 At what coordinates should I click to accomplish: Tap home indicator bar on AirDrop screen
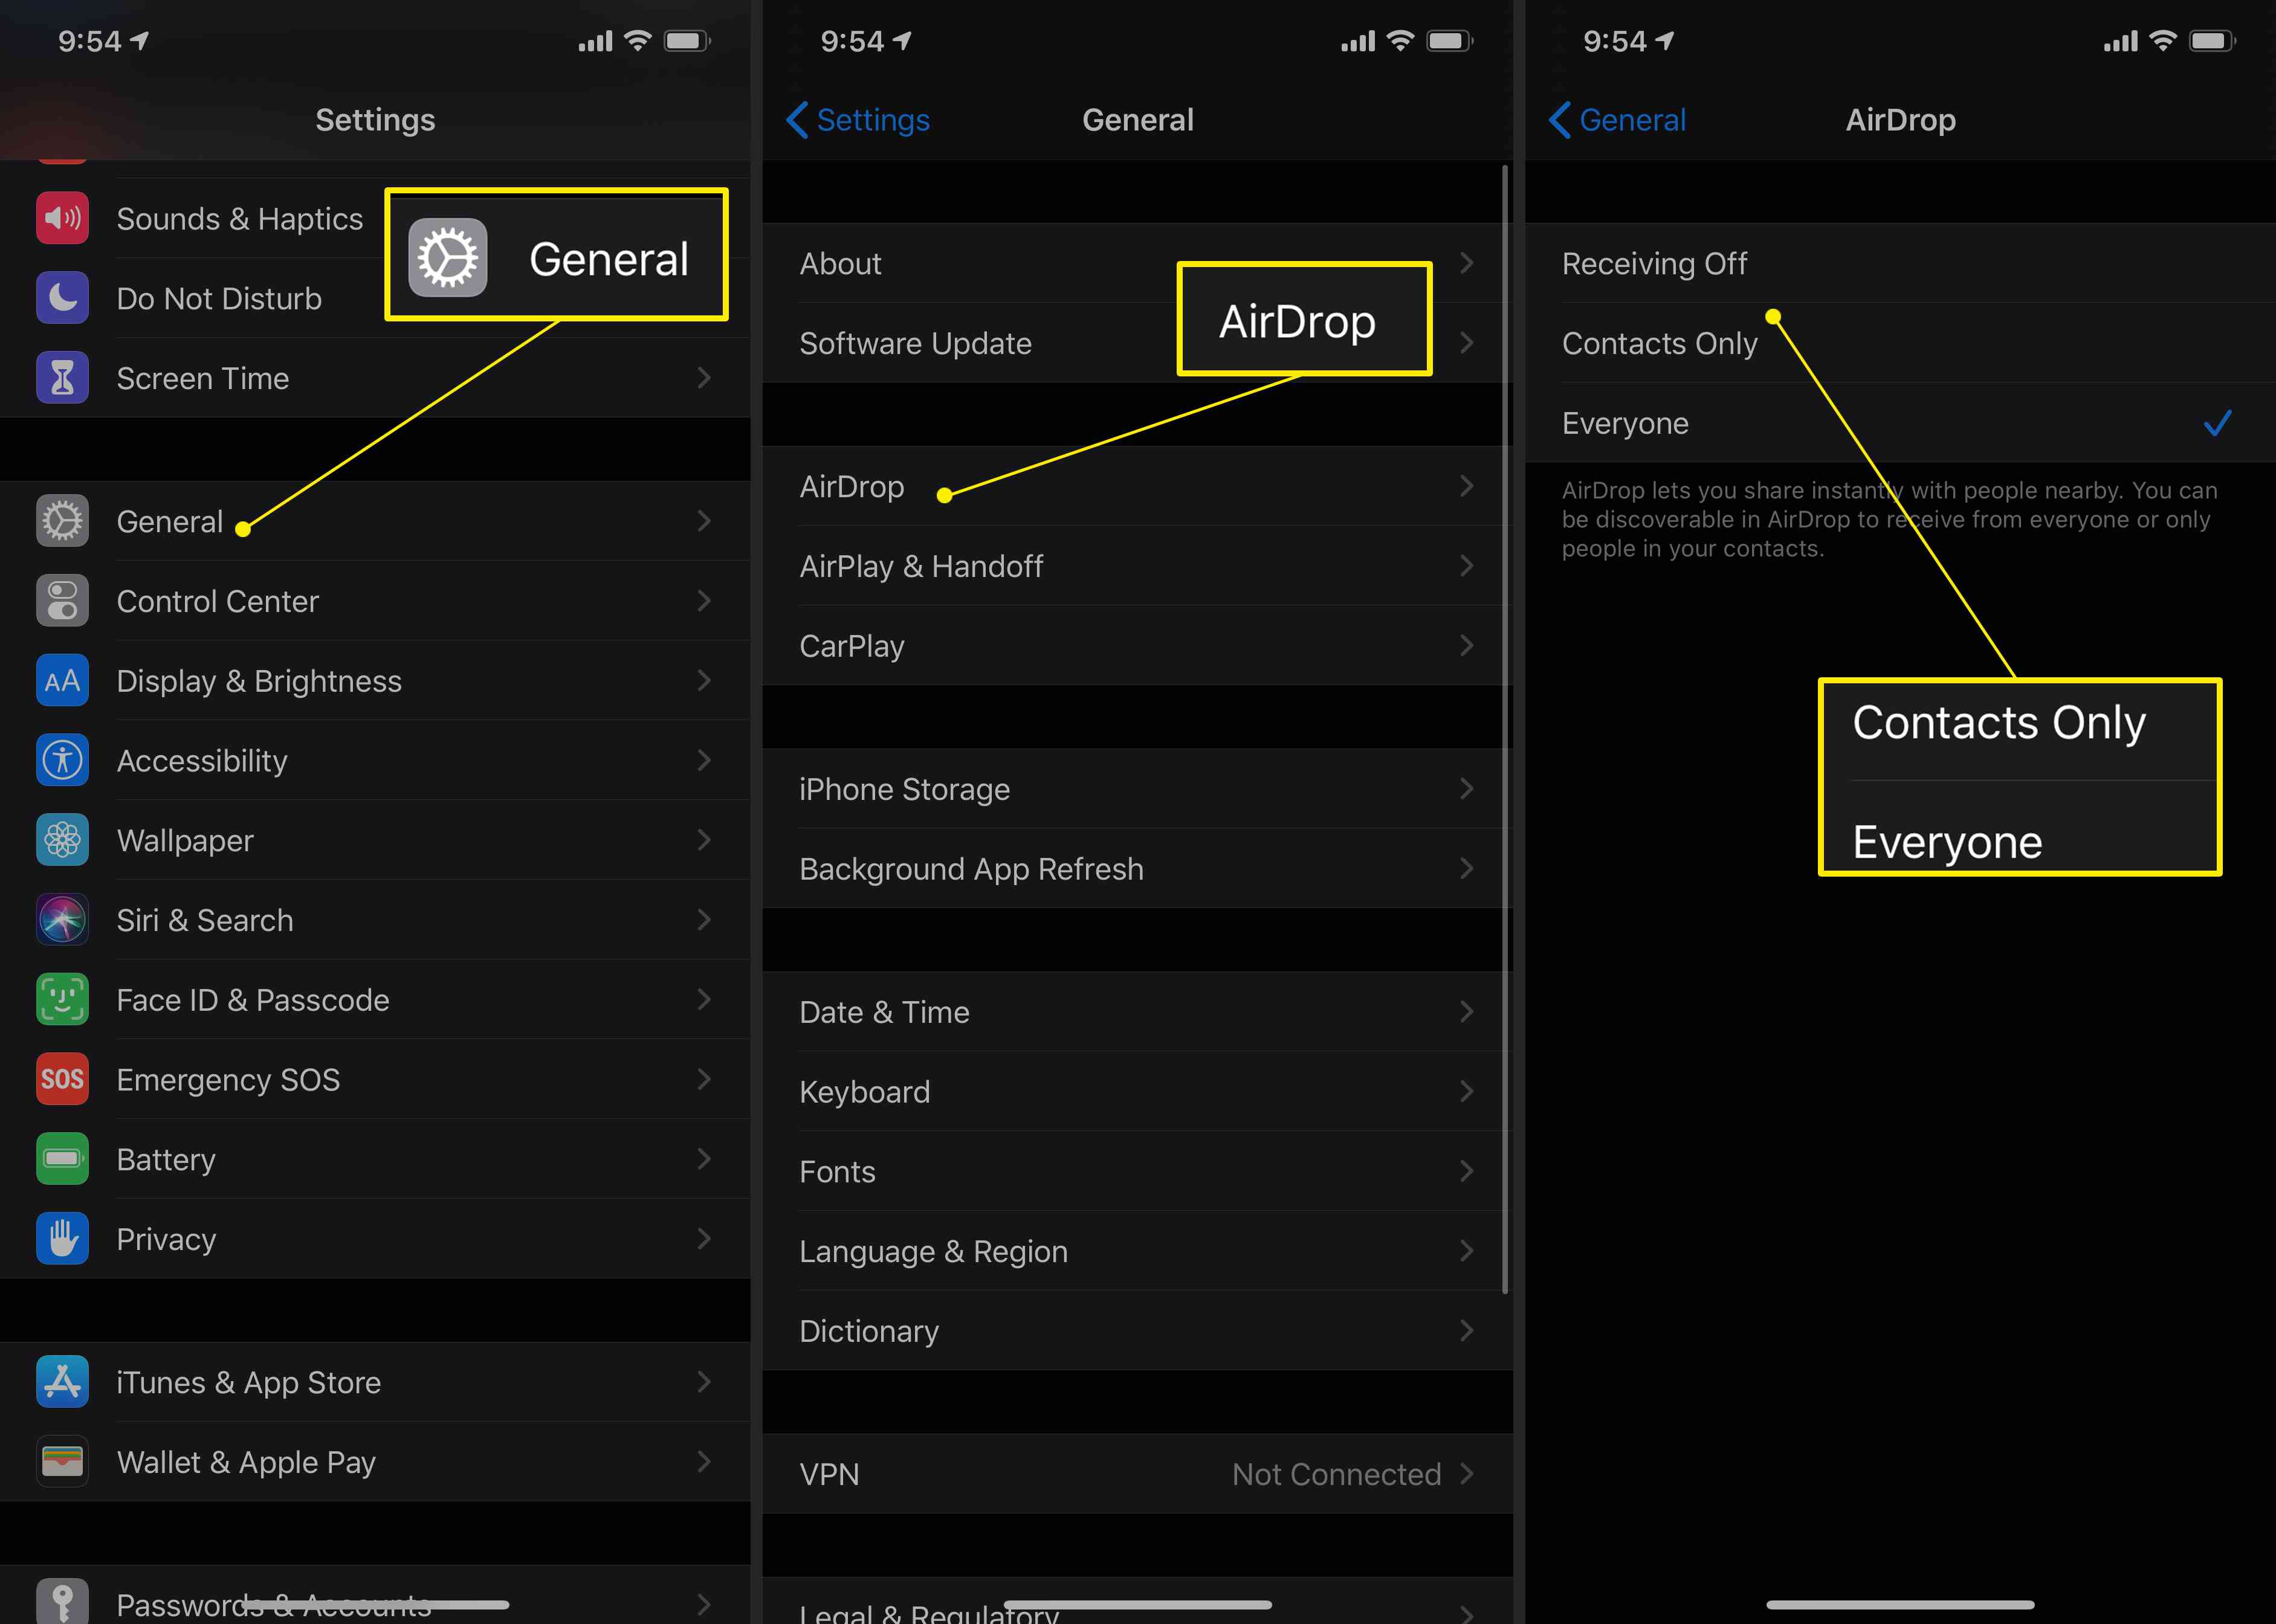coord(1900,1605)
